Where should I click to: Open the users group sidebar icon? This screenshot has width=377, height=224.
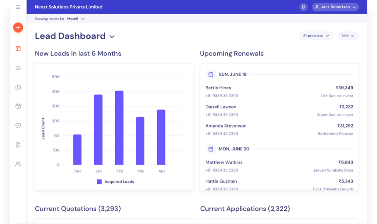click(18, 164)
